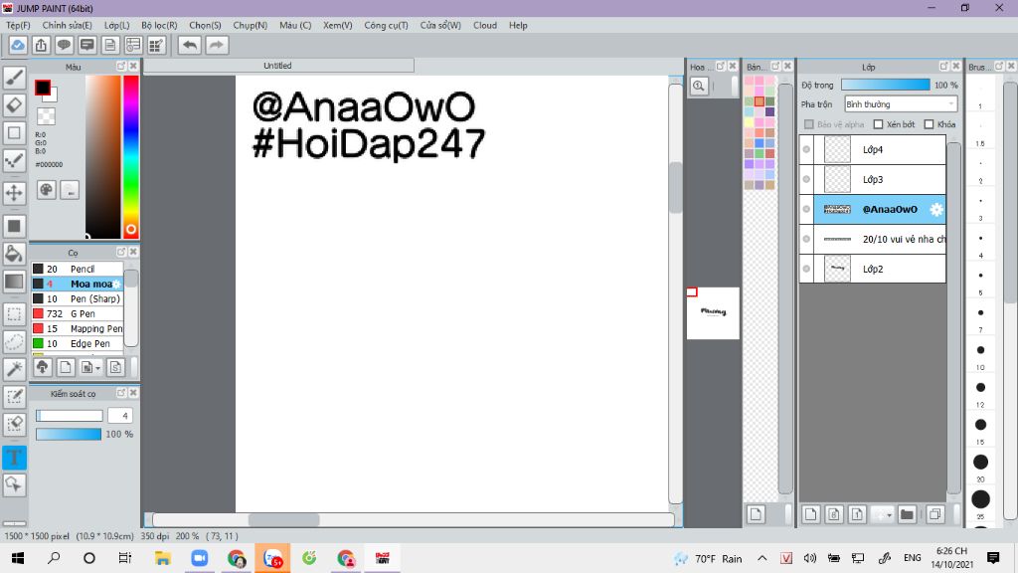Toggle visibility of 20/10 vui vẻ layer

(806, 239)
